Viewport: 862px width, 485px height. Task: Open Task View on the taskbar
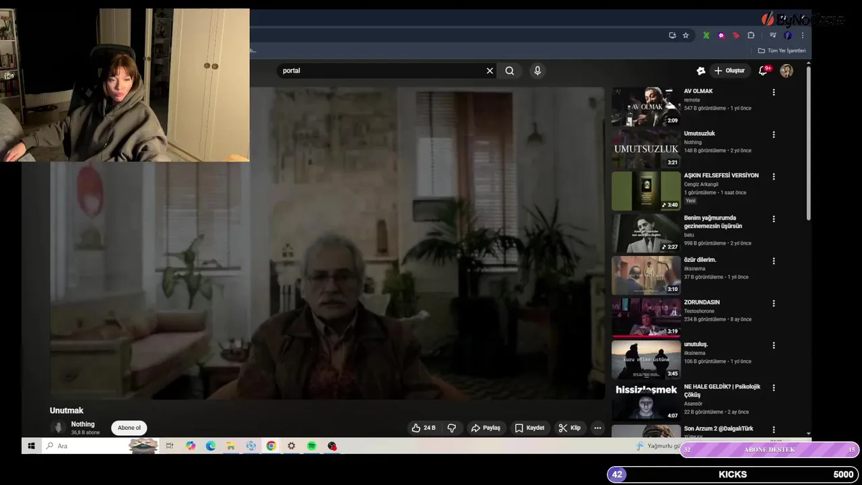tap(170, 446)
